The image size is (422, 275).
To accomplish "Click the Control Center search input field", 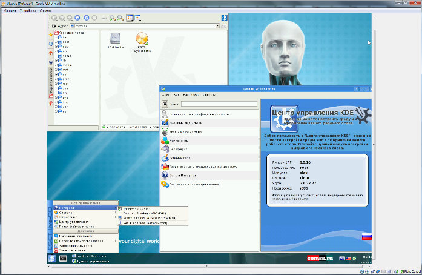I will (219, 104).
